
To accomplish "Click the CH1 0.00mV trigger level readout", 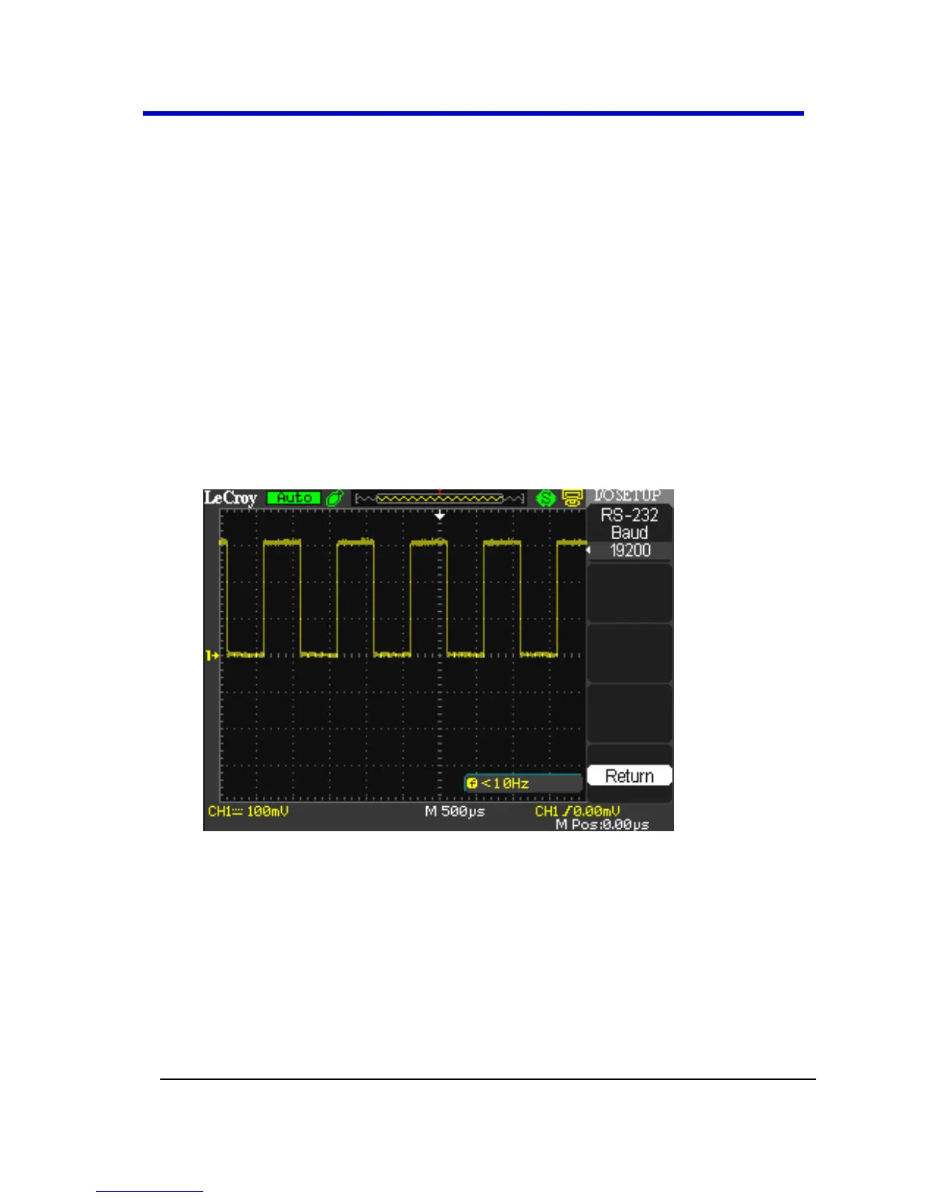I will click(578, 812).
